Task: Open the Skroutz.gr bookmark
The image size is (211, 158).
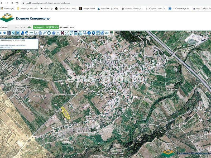Action: (46, 8)
